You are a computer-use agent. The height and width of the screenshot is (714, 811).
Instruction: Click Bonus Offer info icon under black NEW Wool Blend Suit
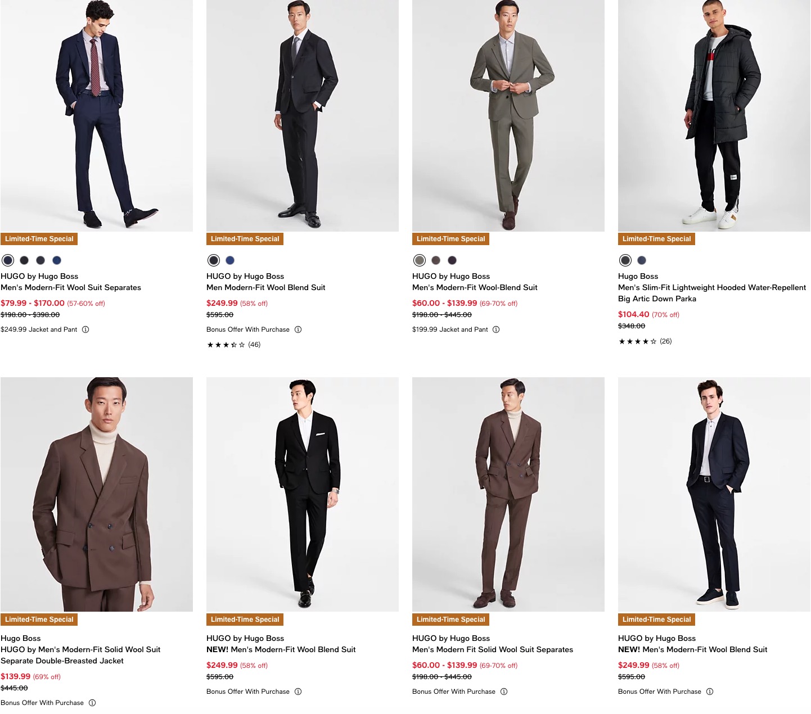click(298, 692)
